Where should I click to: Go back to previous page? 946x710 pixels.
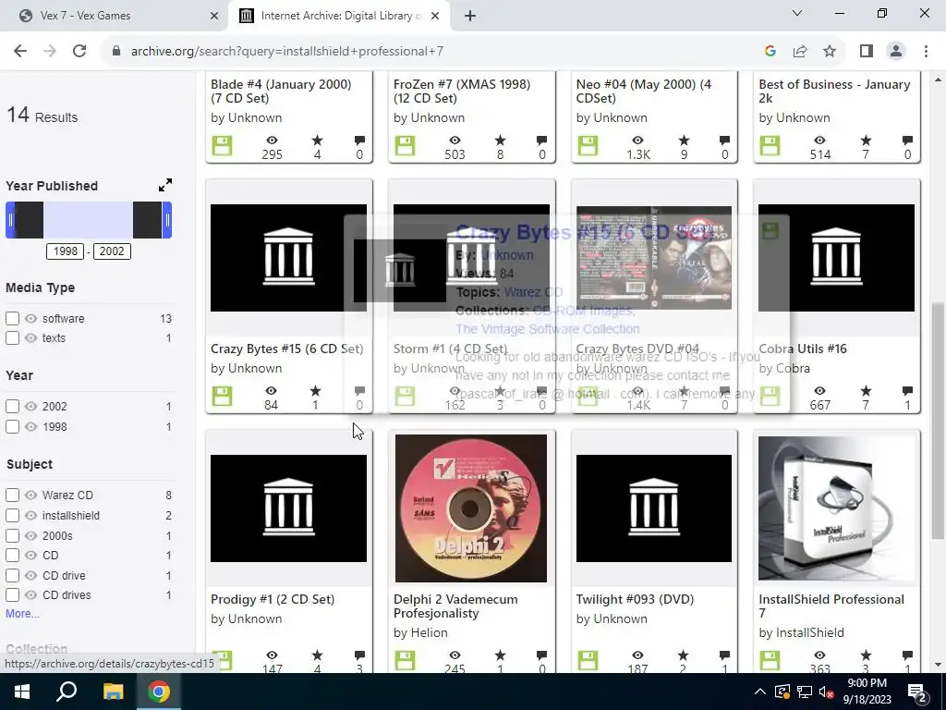[x=20, y=52]
